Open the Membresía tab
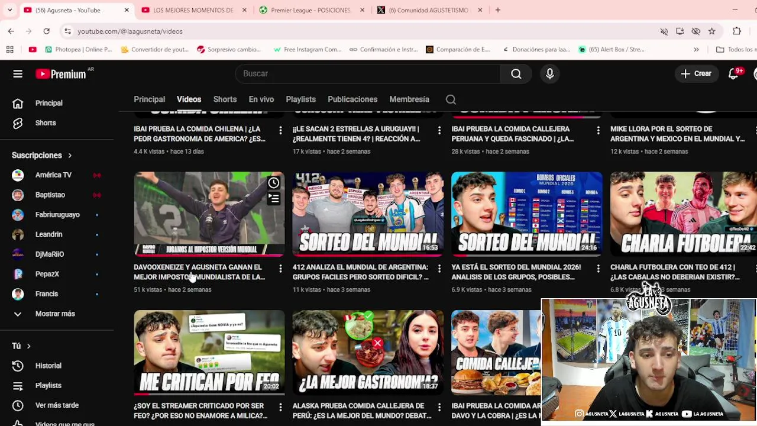757x426 pixels. click(409, 99)
